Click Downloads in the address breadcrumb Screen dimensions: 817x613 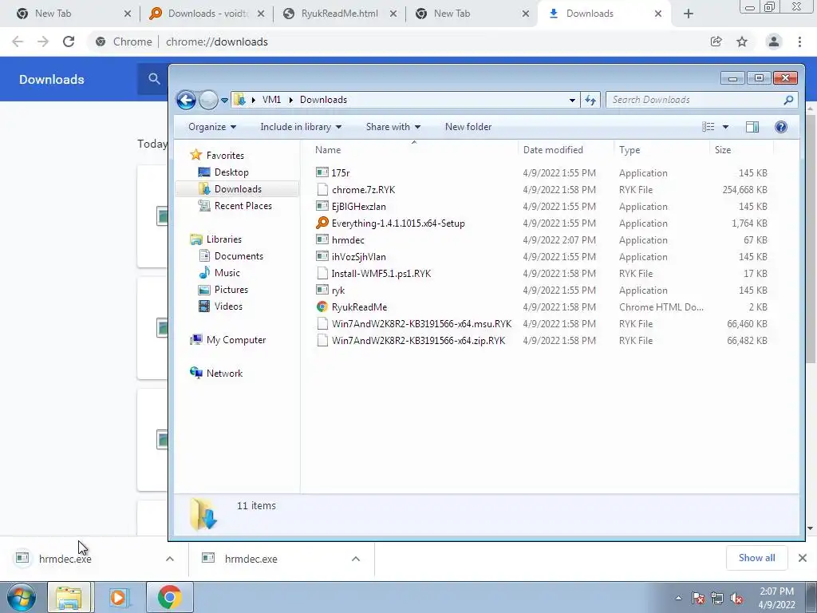point(323,100)
